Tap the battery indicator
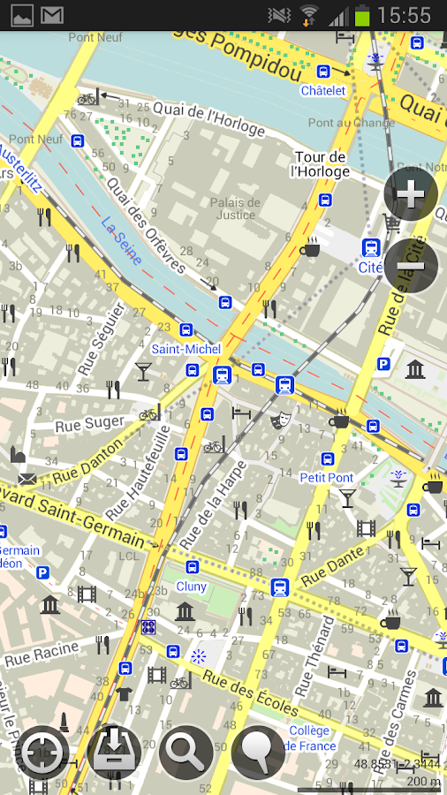 click(x=362, y=15)
